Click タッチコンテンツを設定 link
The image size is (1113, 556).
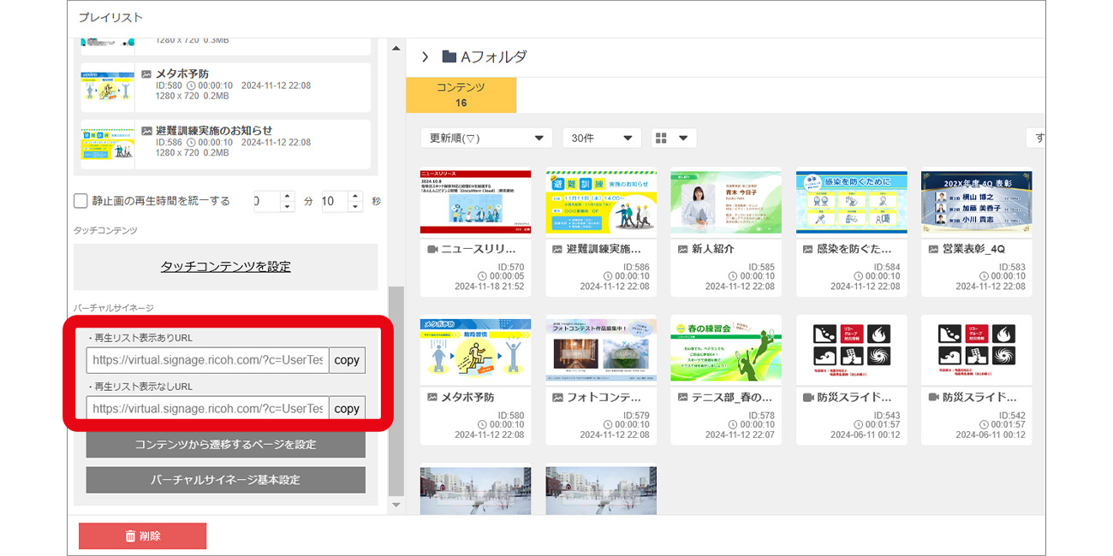225,266
